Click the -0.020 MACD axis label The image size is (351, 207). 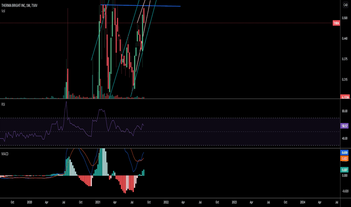[345, 191]
